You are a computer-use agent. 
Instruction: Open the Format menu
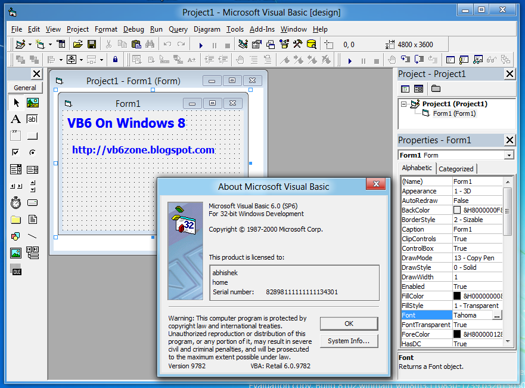coord(106,29)
